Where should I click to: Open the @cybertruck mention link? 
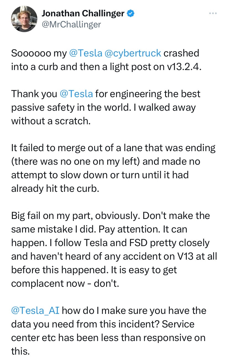(133, 53)
